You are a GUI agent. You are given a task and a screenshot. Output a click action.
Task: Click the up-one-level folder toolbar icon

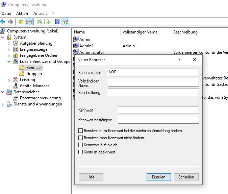[21, 22]
